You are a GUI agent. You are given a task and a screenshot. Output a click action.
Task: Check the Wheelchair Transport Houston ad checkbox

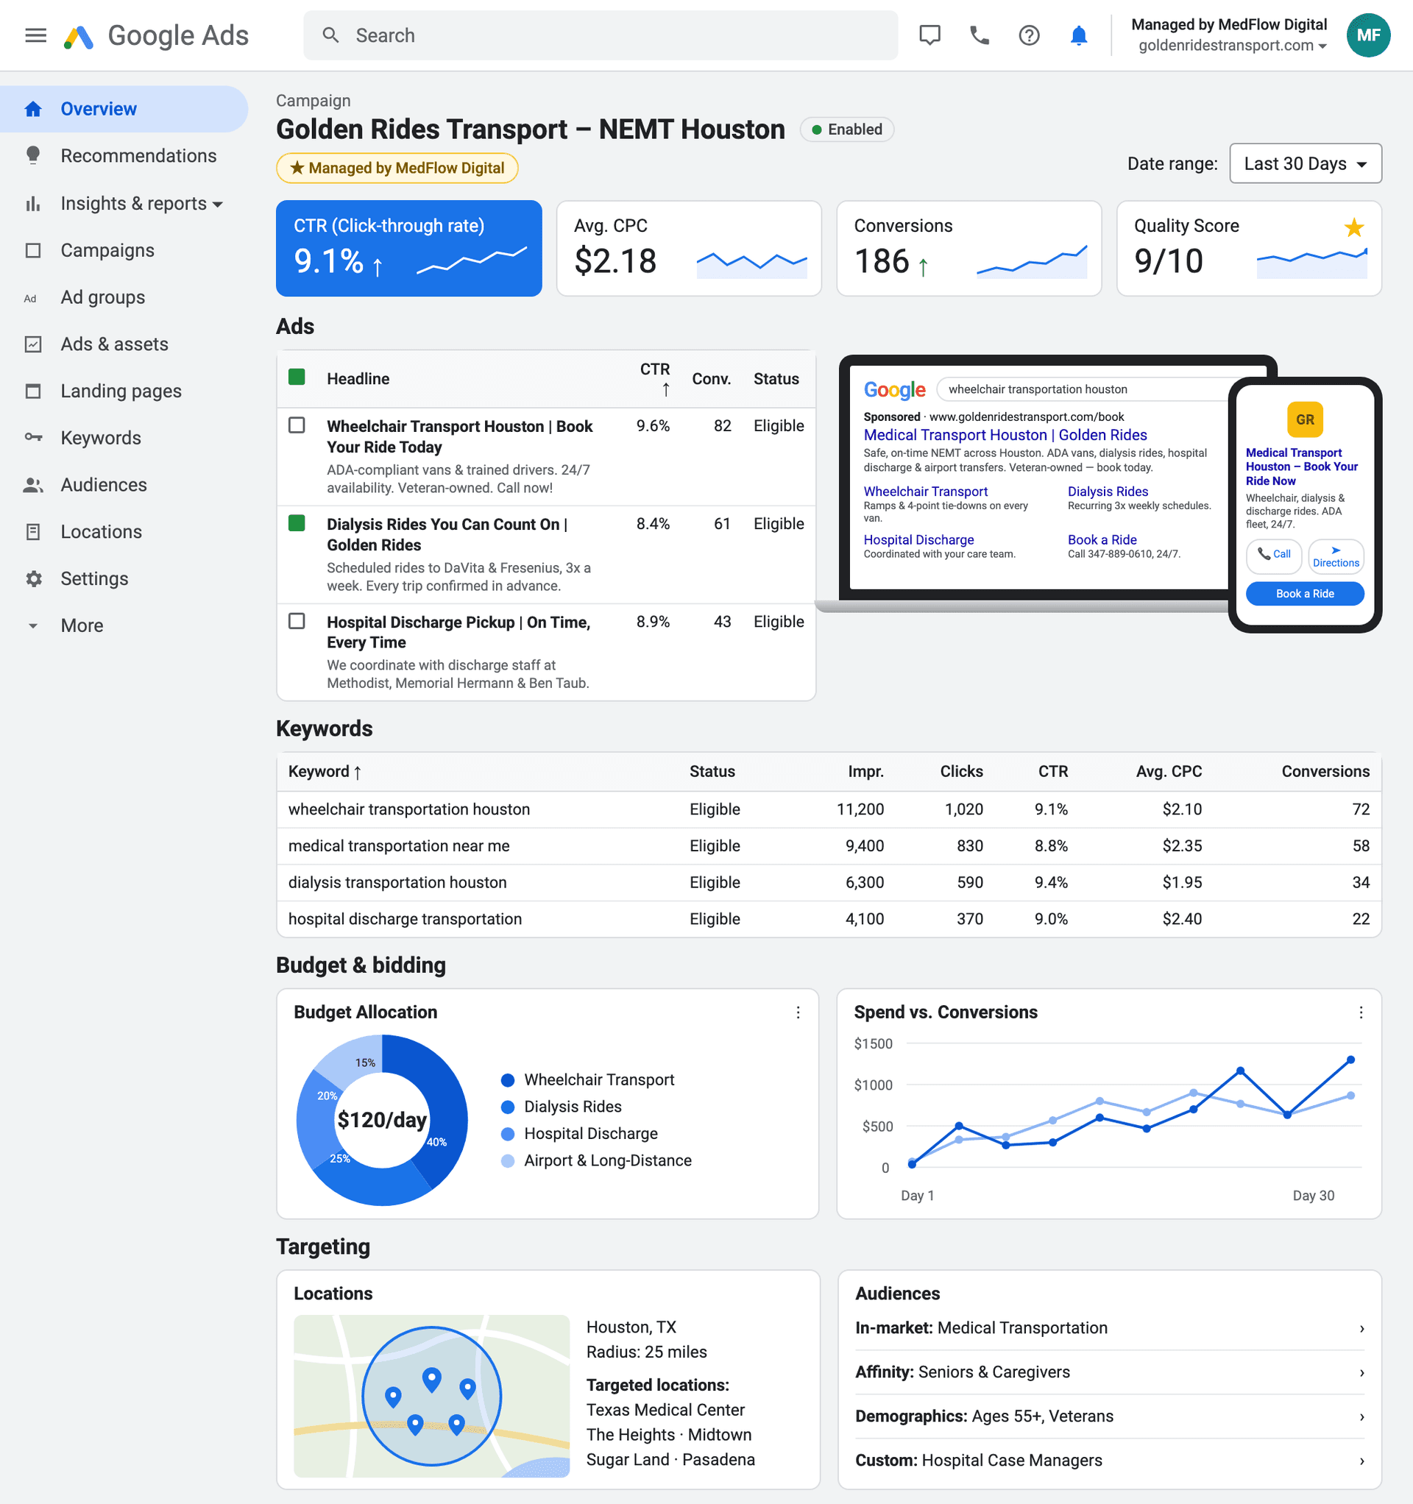tap(297, 425)
